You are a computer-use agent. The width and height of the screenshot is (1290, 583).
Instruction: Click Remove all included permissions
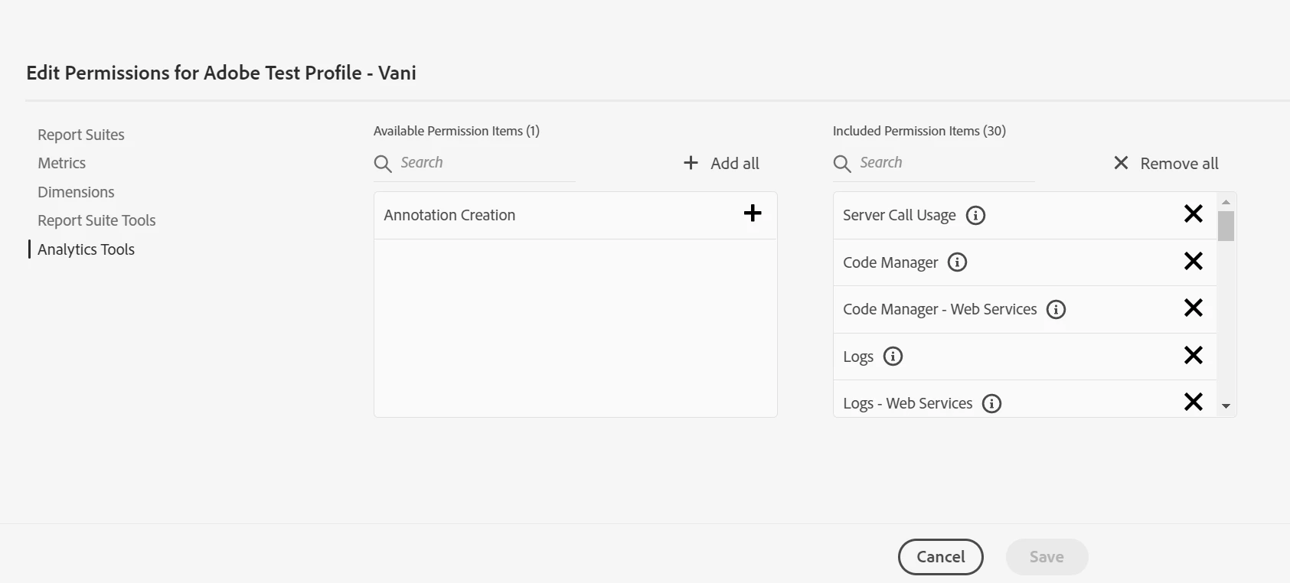coord(1166,163)
